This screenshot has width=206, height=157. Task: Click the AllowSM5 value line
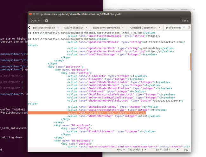106,79
